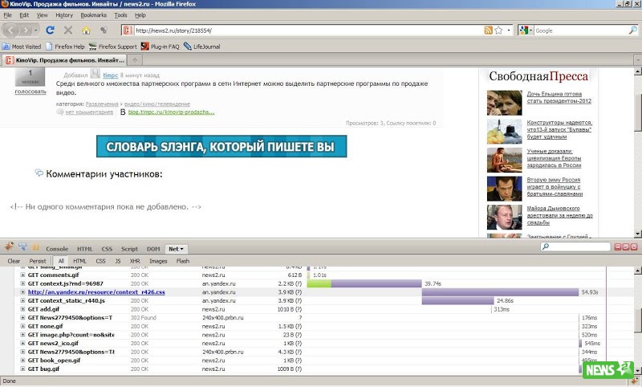Image resolution: width=642 pixels, height=387 pixels.
Task: Filter Net requests by Images
Action: pyautogui.click(x=158, y=261)
